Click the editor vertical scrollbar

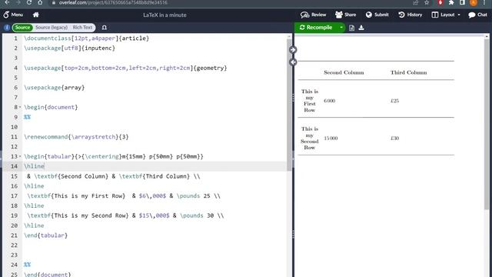click(x=289, y=104)
